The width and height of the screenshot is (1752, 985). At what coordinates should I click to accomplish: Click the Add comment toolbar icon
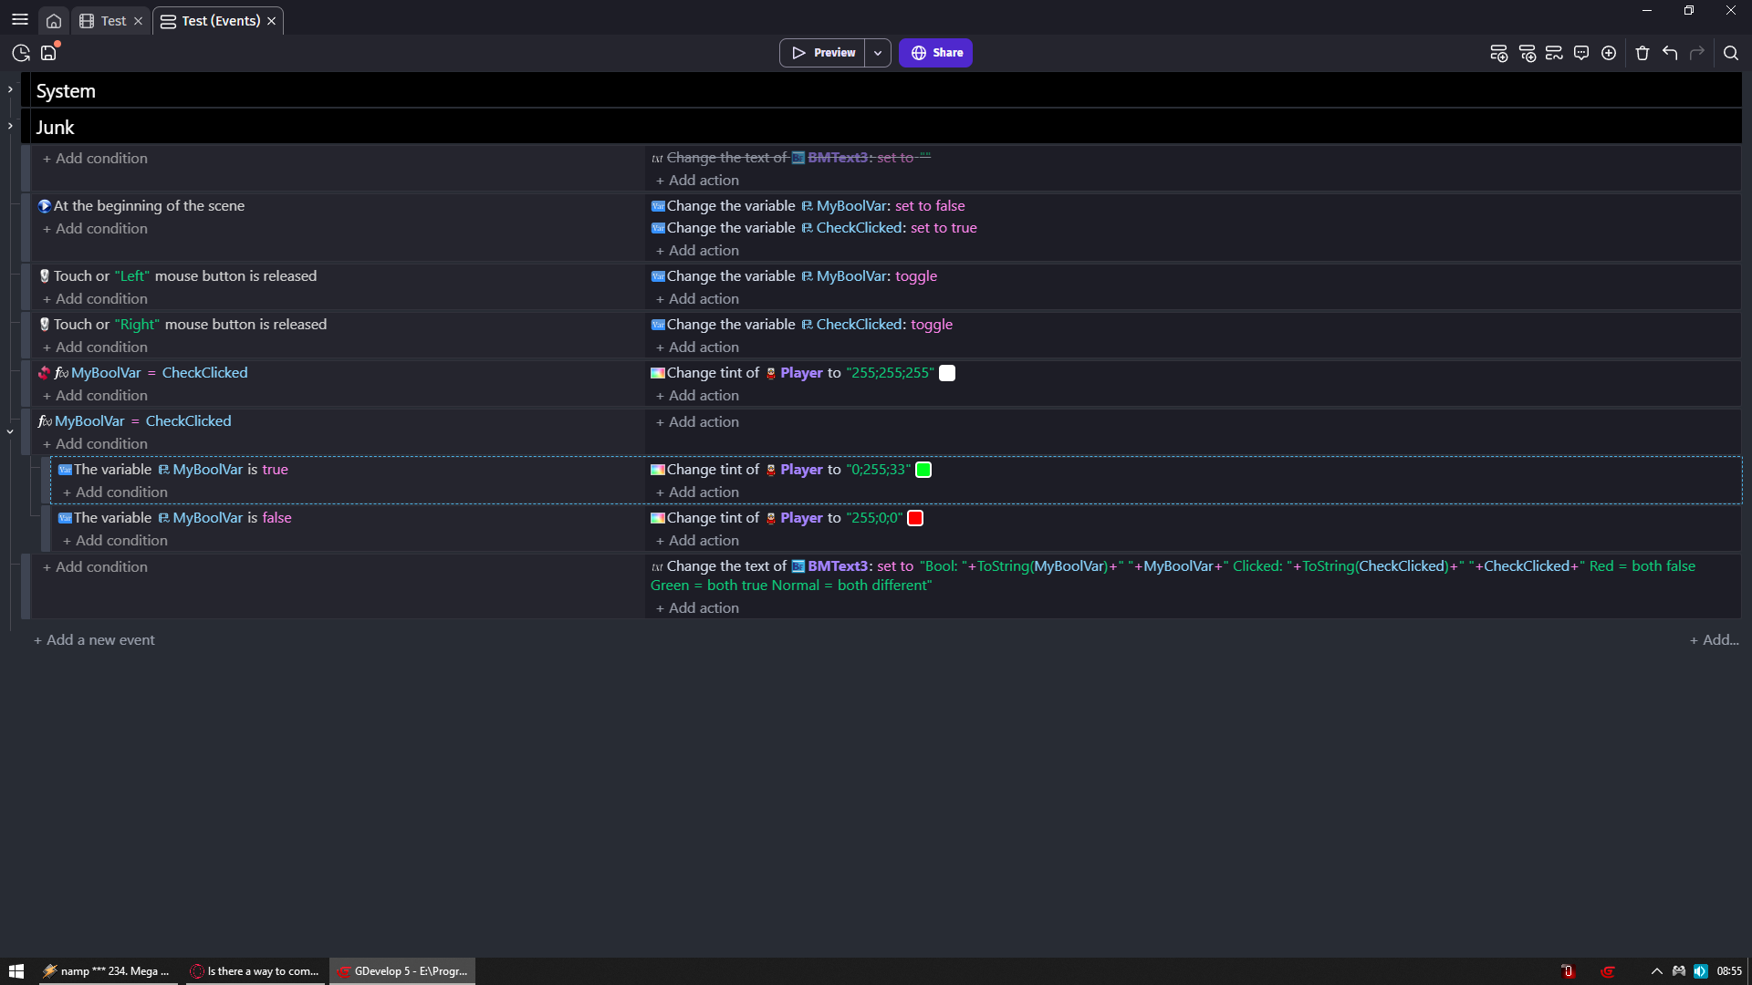(1581, 53)
